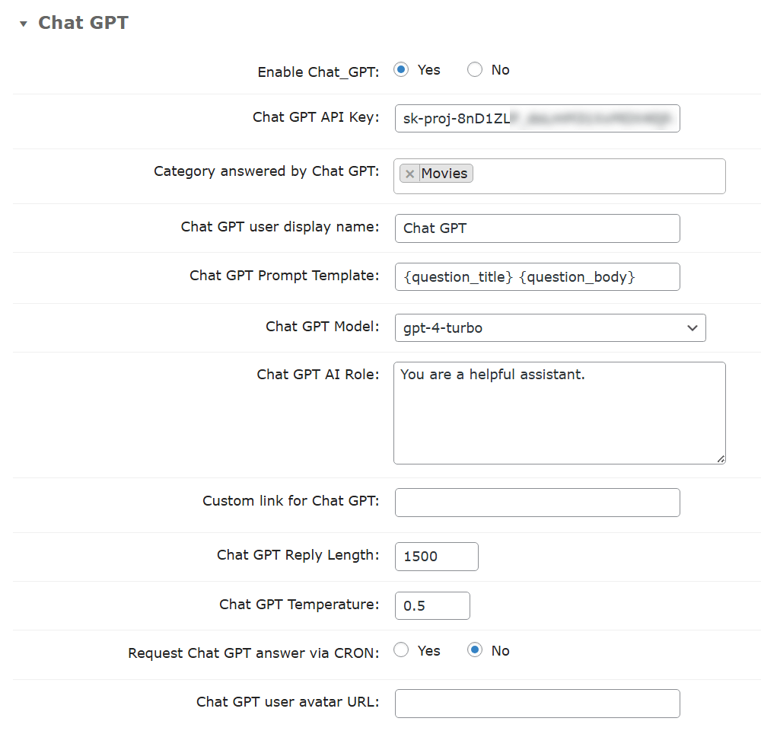Select Yes for Enable Chat_GPT

pyautogui.click(x=400, y=70)
